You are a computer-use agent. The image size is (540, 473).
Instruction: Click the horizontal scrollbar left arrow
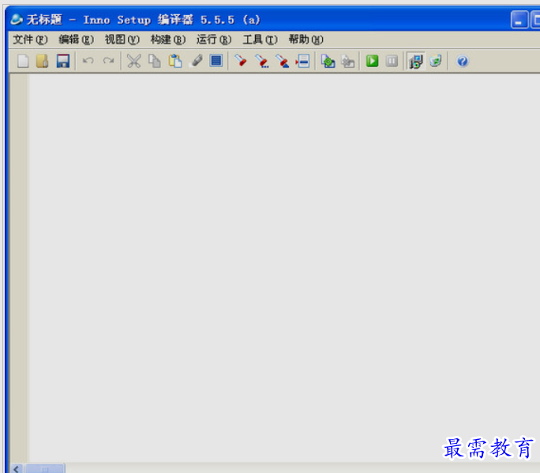point(17,468)
